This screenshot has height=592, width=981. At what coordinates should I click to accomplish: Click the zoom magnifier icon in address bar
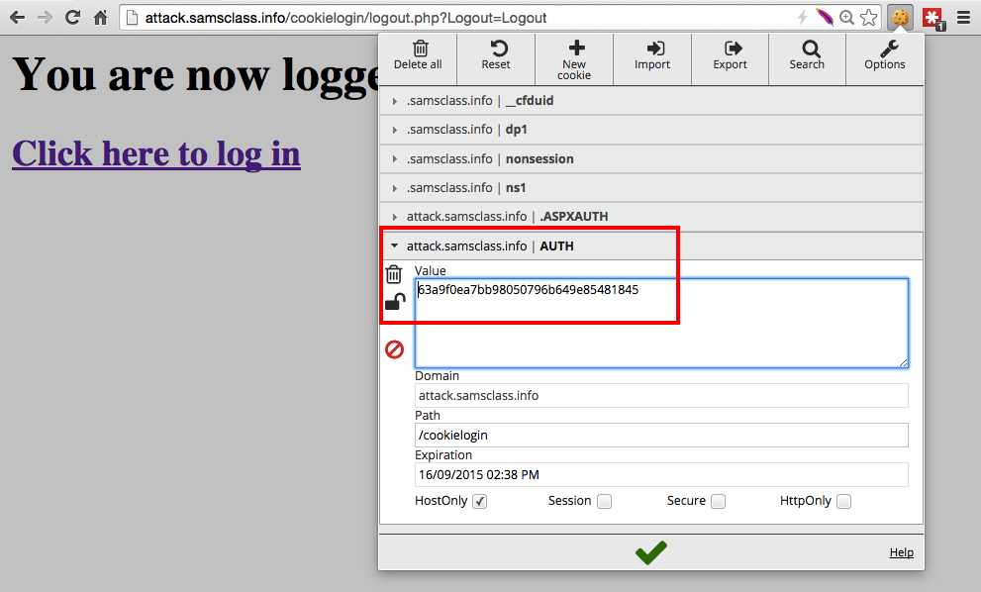pos(846,18)
